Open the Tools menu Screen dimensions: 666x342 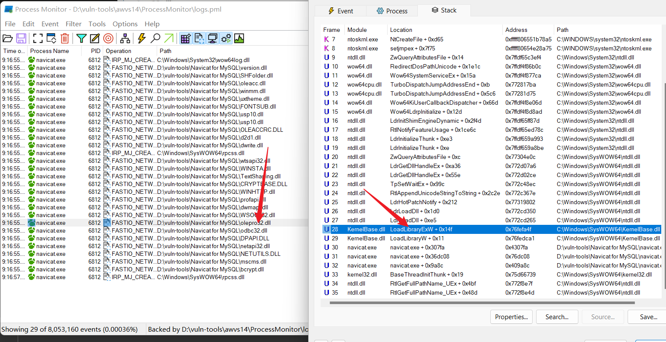97,24
